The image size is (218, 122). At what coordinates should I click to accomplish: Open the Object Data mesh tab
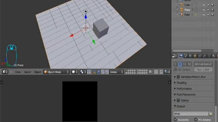coord(209,56)
